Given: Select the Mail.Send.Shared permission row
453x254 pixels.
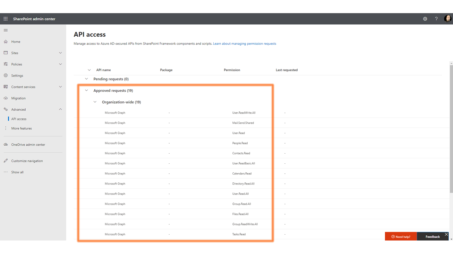Looking at the screenshot, I should [x=243, y=123].
